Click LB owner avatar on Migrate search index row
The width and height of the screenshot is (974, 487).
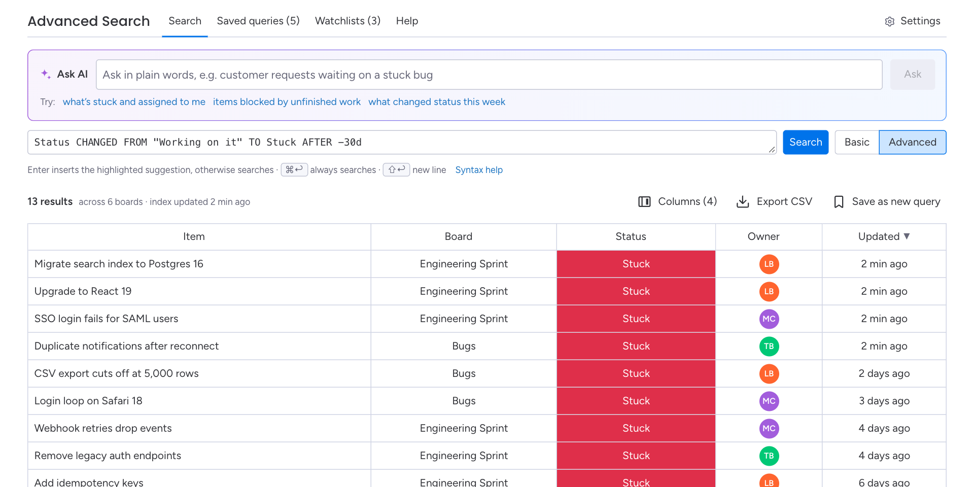click(769, 264)
